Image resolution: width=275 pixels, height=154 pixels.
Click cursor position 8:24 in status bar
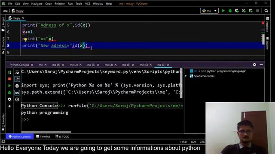click(x=194, y=142)
